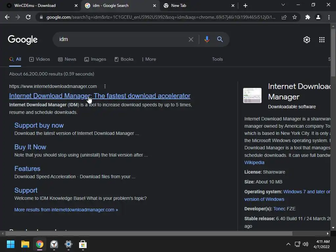Open the clock showing 4:11 AM

(x=322, y=244)
